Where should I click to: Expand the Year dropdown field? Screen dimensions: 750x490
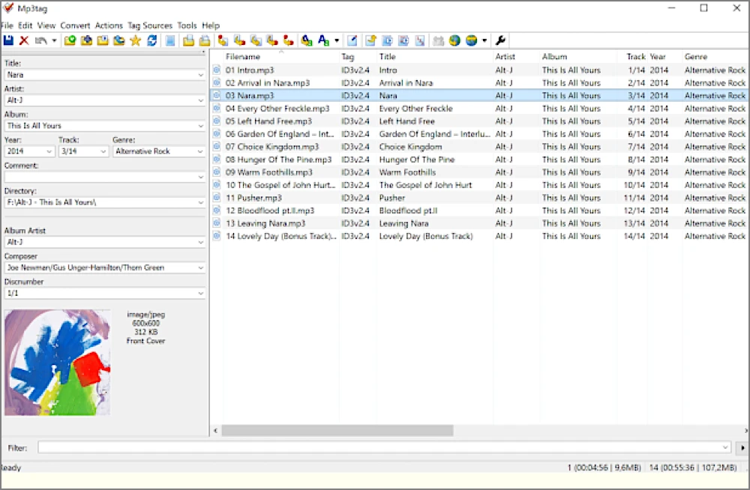click(x=49, y=151)
